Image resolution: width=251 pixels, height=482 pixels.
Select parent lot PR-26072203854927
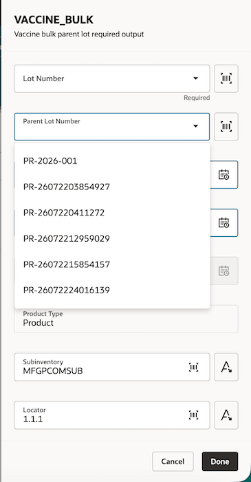(x=112, y=187)
